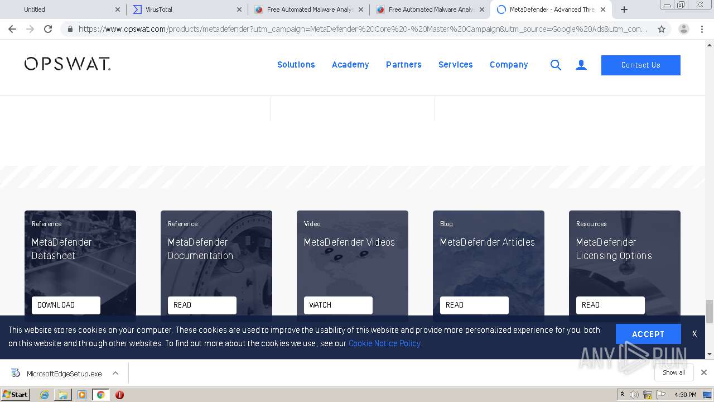714x402 pixels.
Task: Switch to the VirusTotal tab
Action: point(187,9)
